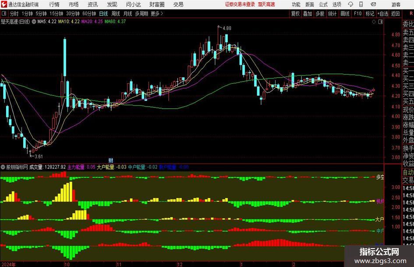
Task: Open the 公式 menu
Action: click(x=323, y=4)
